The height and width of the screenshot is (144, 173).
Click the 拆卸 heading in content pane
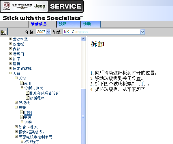tap(97, 44)
